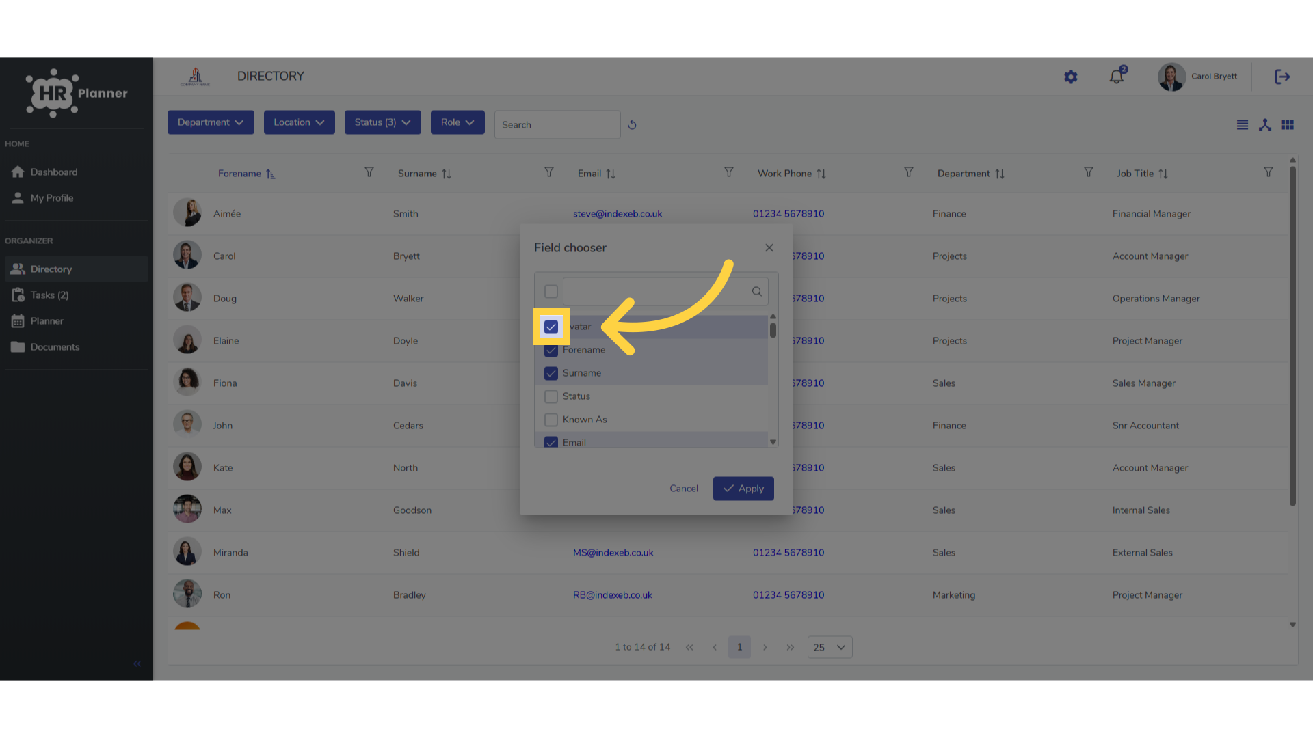Click the logout icon
Screen dimensions: 1313x738
[1282, 77]
